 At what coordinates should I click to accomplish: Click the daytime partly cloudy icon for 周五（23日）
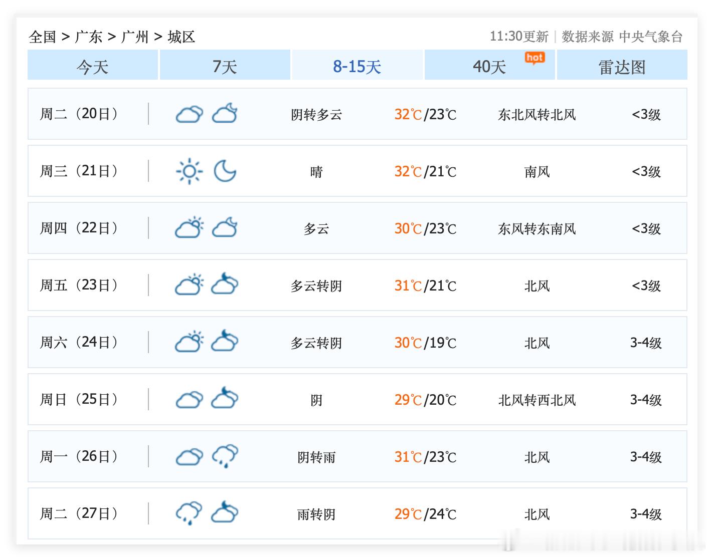(x=189, y=285)
